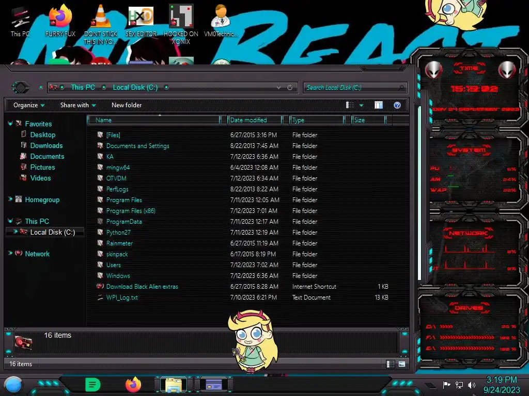The width and height of the screenshot is (529, 396).
Task: Select the Users folder
Action: 114,265
